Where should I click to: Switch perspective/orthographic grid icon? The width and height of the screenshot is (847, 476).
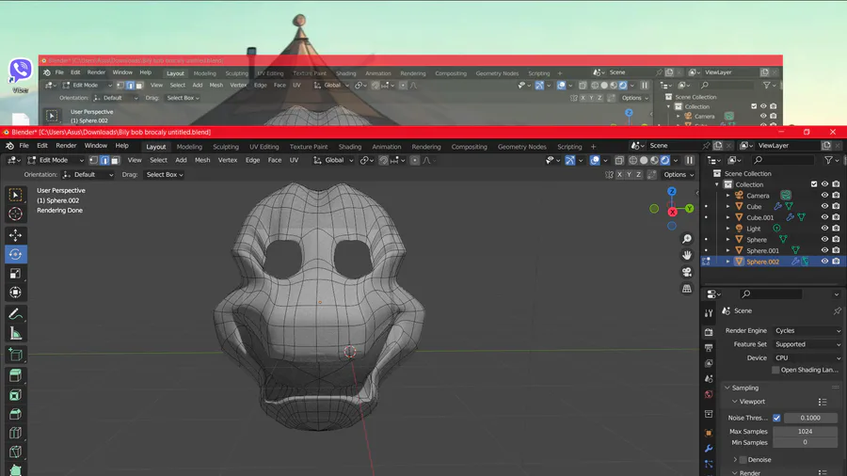point(687,289)
